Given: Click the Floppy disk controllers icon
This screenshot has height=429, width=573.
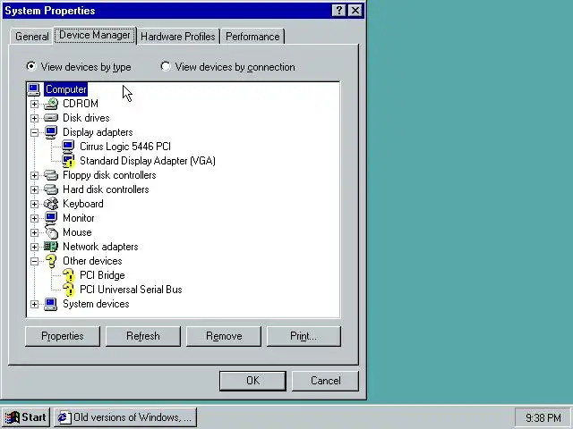Looking at the screenshot, I should pos(51,175).
